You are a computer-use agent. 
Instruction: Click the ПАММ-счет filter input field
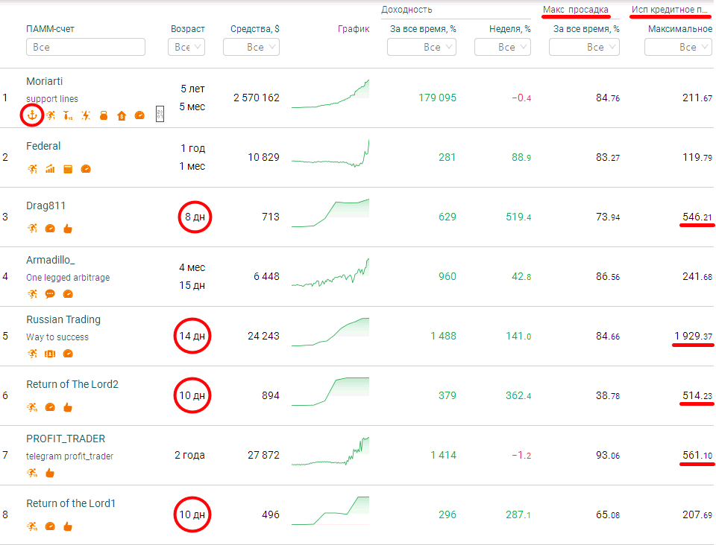pyautogui.click(x=86, y=47)
